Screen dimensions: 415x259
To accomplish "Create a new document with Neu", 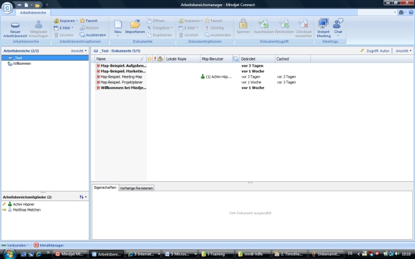I will coord(118,28).
